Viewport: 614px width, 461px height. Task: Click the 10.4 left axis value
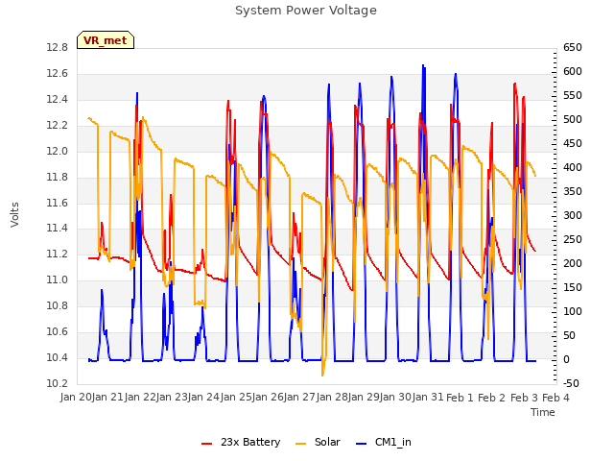pyautogui.click(x=58, y=357)
